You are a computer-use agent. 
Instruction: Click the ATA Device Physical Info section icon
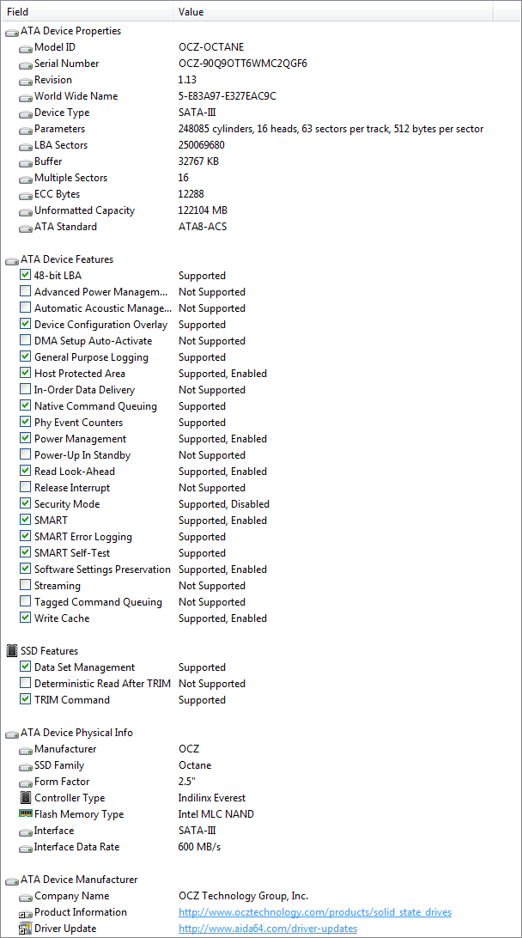(x=11, y=734)
